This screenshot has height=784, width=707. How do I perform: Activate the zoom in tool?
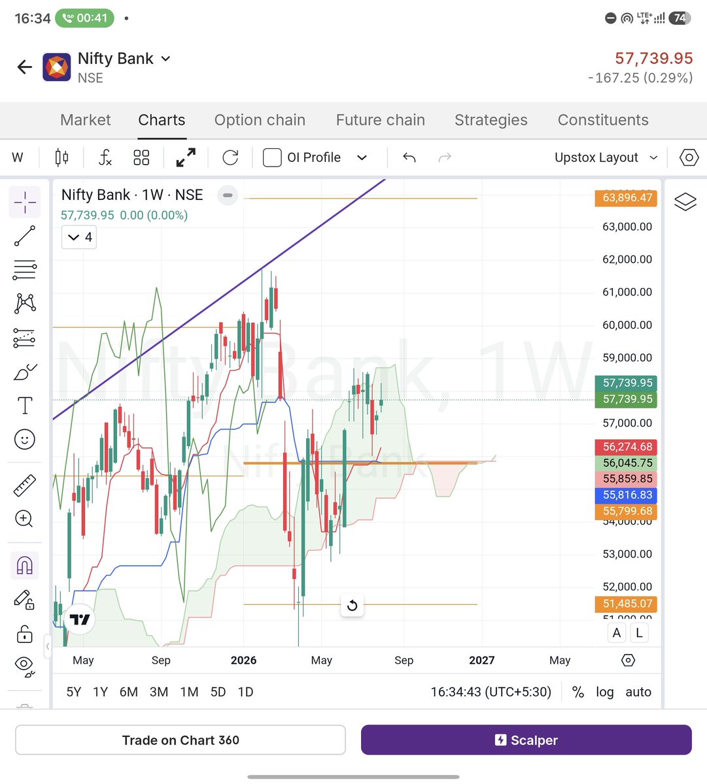(x=25, y=519)
